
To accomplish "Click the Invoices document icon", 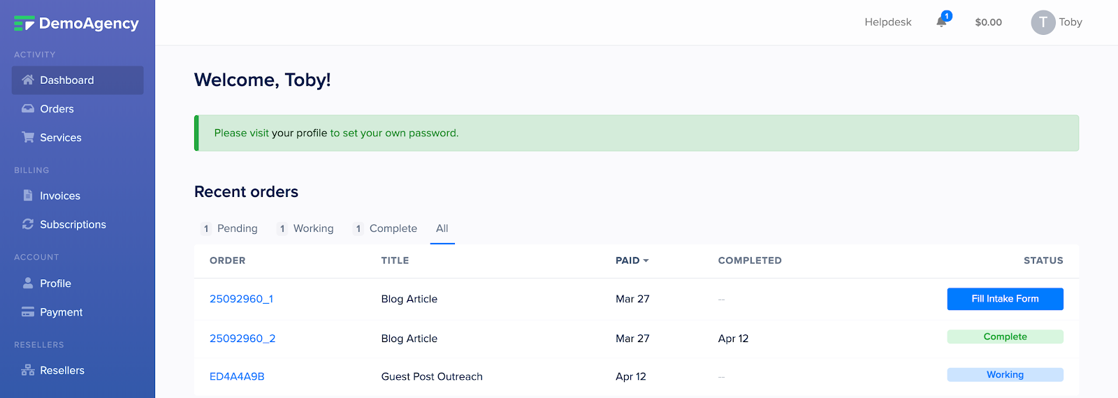I will coord(28,196).
